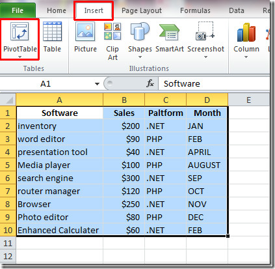The height and width of the screenshot is (269, 275).
Task: Click the JAN month cell
Action: [207, 126]
